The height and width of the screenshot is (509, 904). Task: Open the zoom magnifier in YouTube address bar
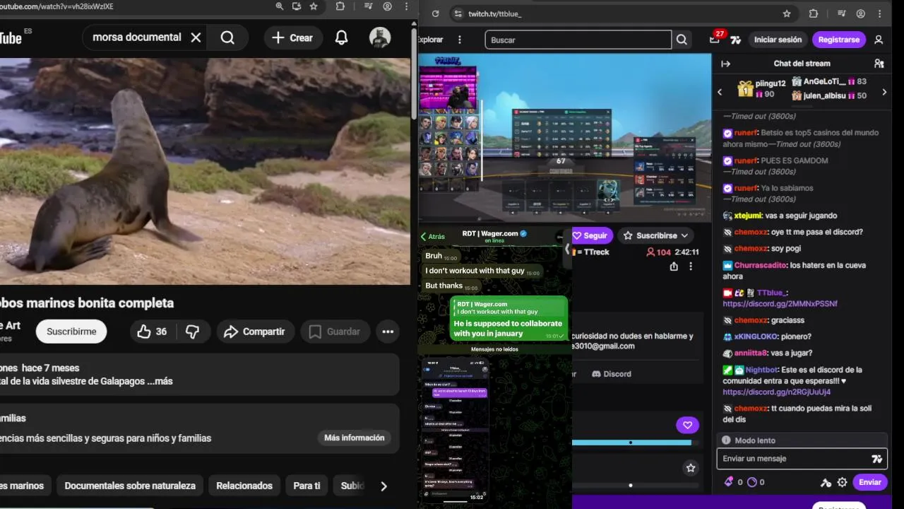coord(280,6)
